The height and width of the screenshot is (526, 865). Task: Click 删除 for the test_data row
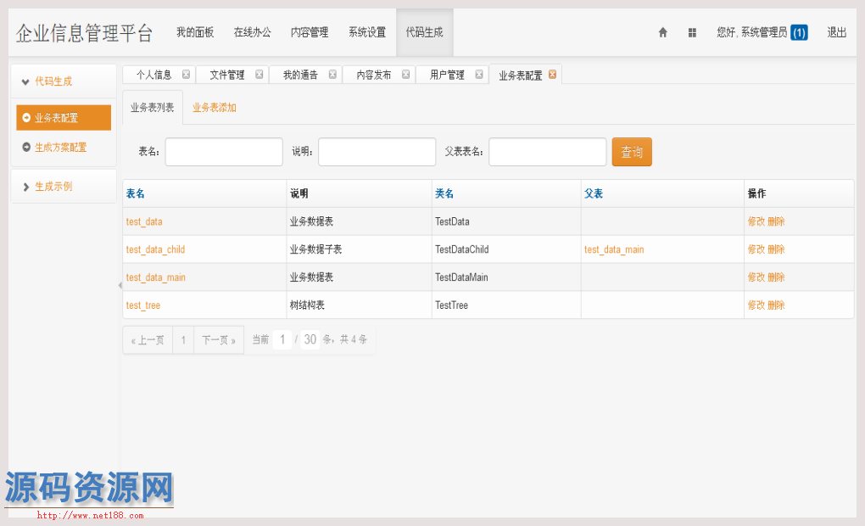click(x=776, y=222)
